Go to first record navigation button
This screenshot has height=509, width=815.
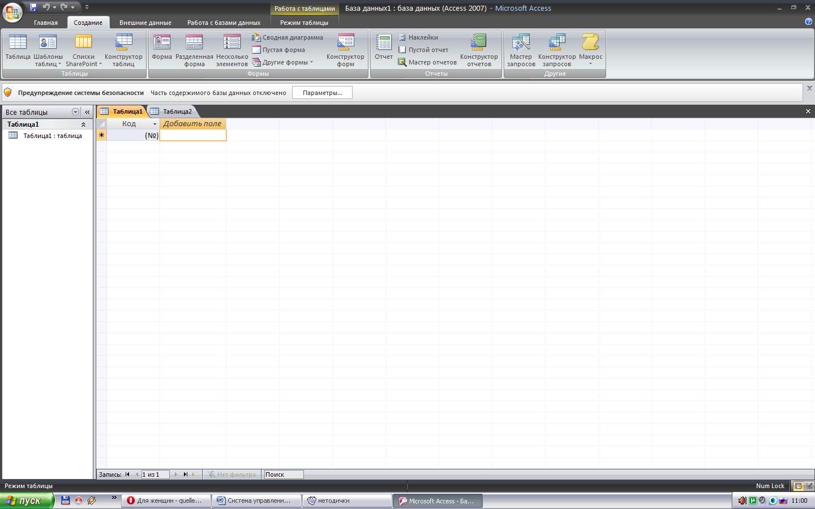click(x=128, y=475)
